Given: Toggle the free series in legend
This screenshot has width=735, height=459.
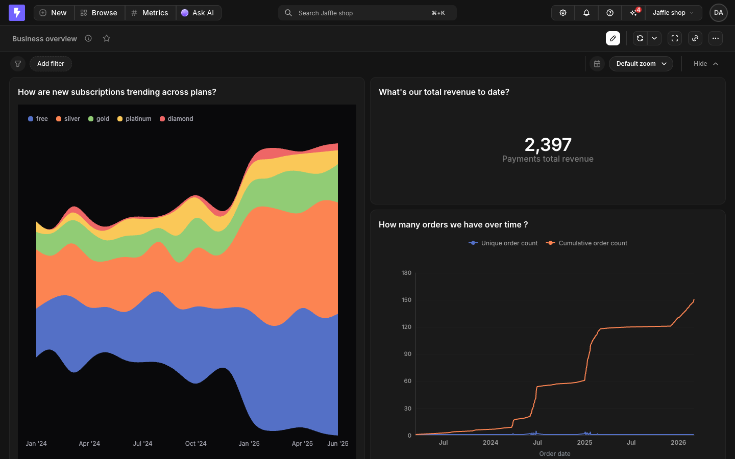Looking at the screenshot, I should pyautogui.click(x=38, y=119).
